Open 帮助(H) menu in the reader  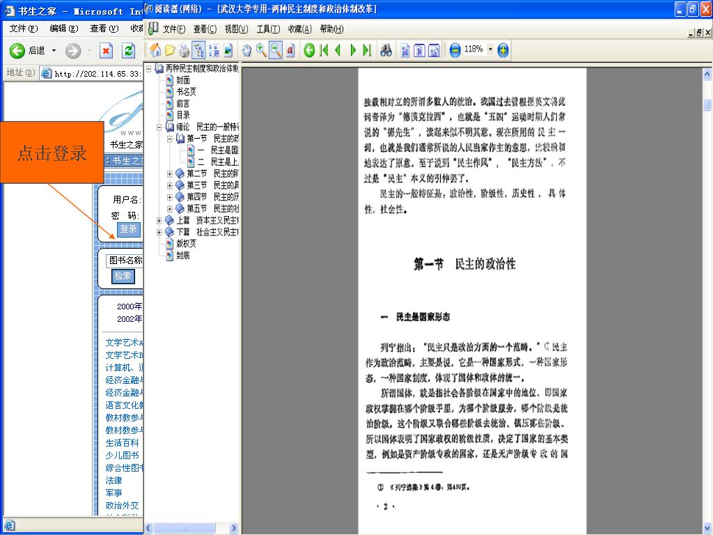click(x=331, y=29)
